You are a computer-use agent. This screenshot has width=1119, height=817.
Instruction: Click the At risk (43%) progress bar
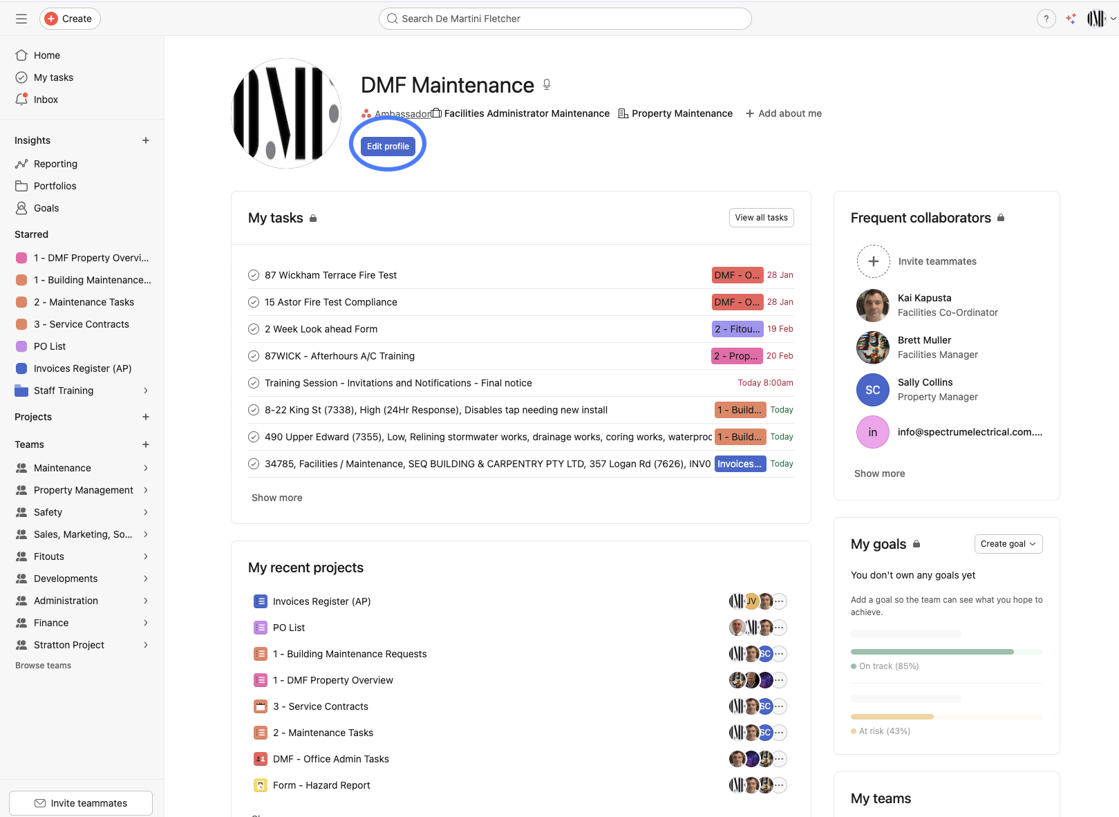click(947, 717)
